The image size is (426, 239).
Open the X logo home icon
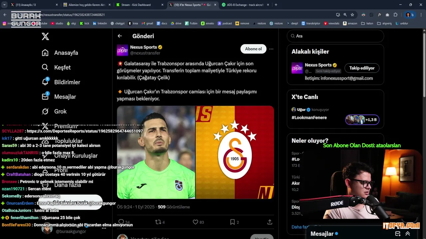[x=45, y=37]
